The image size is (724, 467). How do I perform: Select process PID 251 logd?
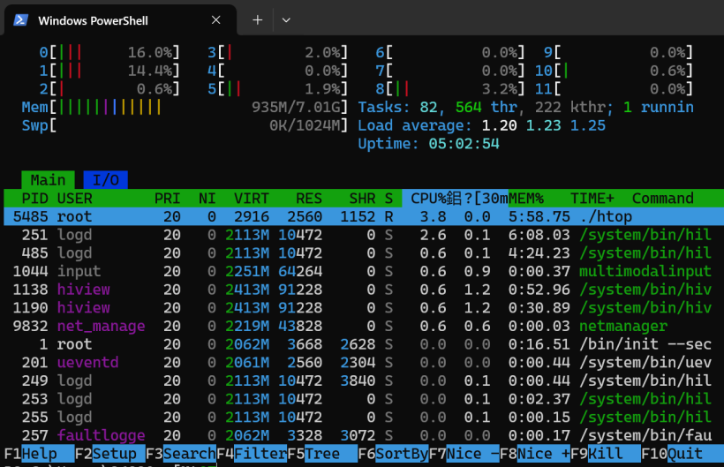click(364, 235)
